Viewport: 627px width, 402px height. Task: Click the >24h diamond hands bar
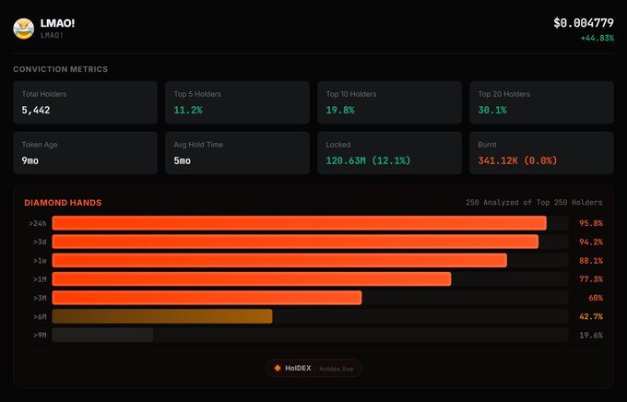click(299, 223)
